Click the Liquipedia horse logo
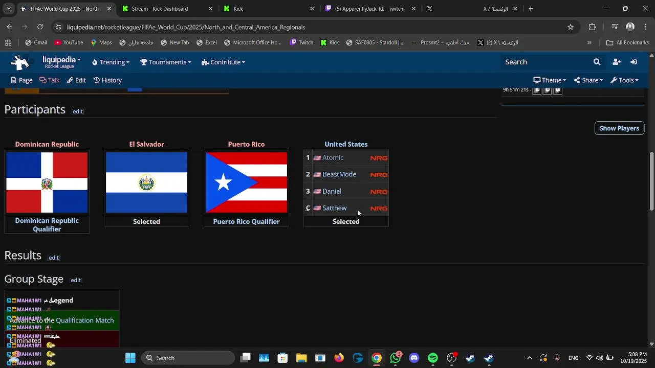 pos(20,62)
